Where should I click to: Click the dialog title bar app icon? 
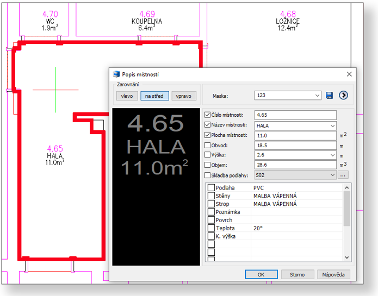pos(116,74)
